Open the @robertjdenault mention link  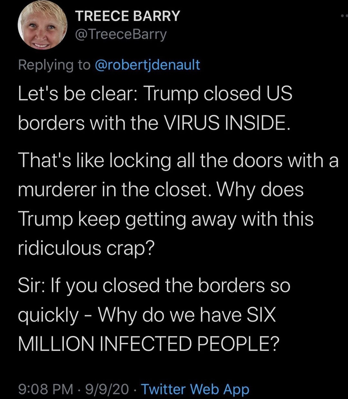[148, 65]
